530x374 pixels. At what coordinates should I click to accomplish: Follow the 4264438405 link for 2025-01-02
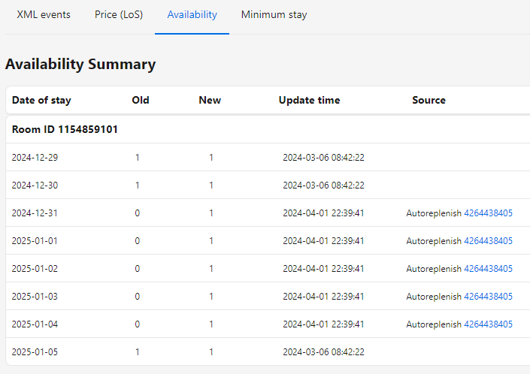pyautogui.click(x=488, y=269)
